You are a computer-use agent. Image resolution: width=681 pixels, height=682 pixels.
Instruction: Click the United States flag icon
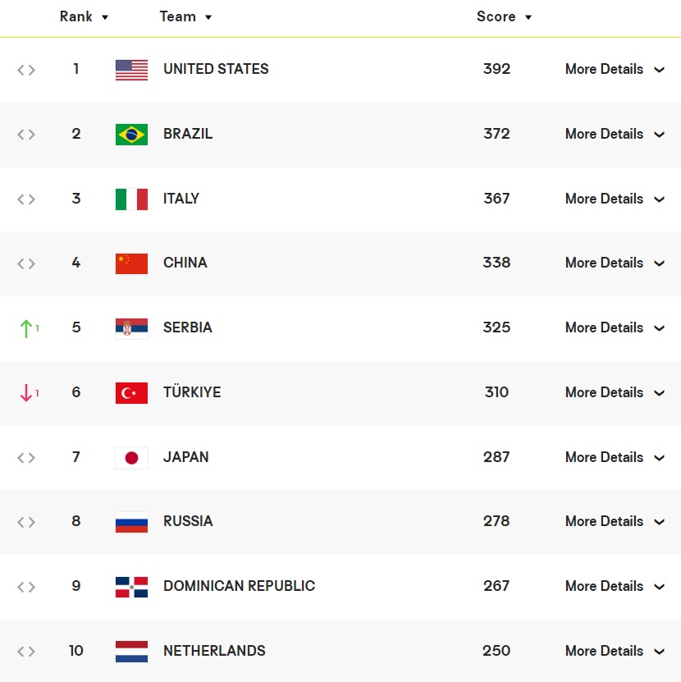[131, 70]
